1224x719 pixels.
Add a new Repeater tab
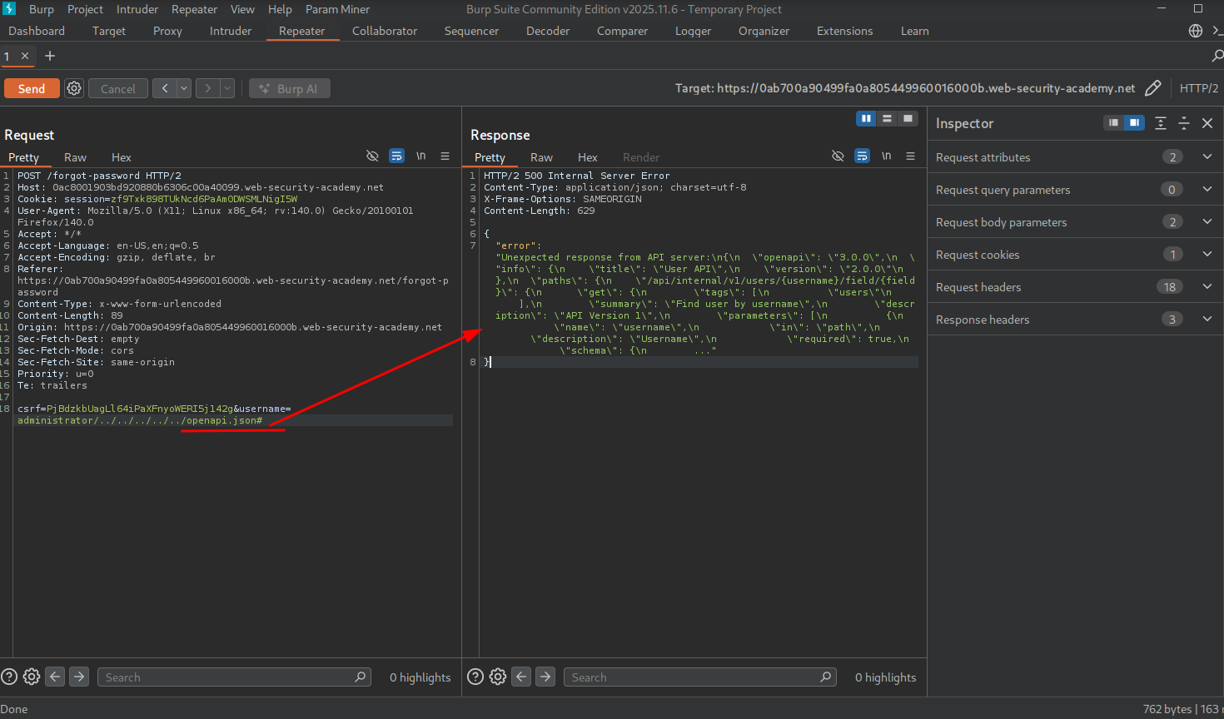coord(50,56)
